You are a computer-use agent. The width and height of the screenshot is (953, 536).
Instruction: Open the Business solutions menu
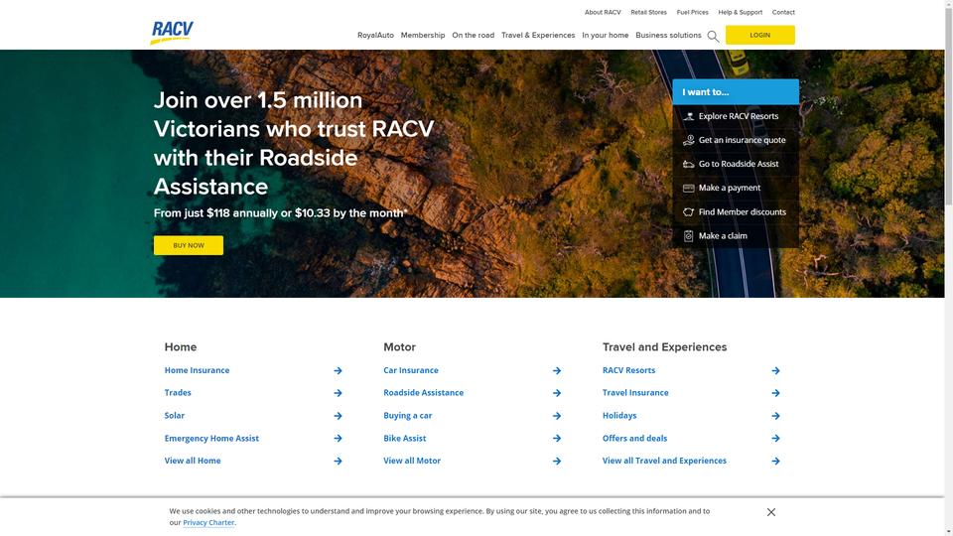coord(668,36)
